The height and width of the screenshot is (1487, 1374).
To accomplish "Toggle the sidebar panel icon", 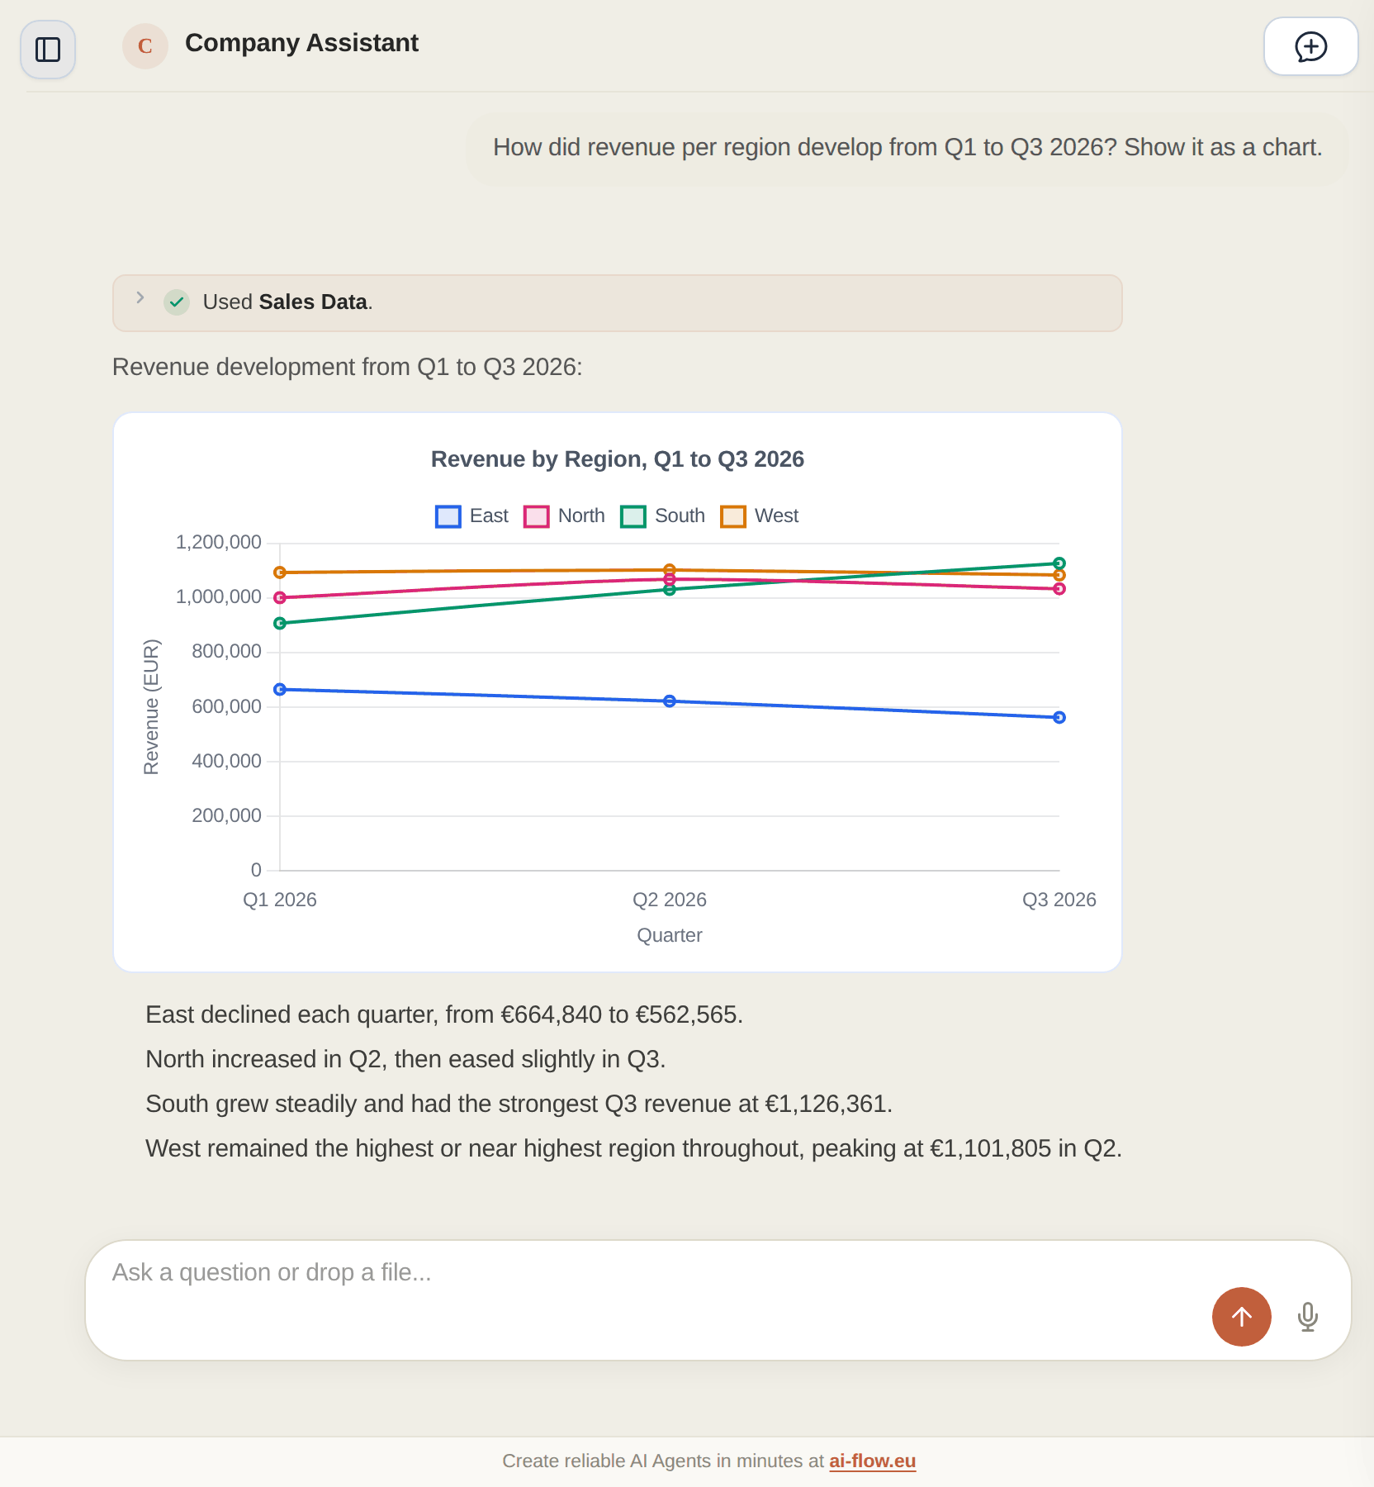I will (x=48, y=50).
